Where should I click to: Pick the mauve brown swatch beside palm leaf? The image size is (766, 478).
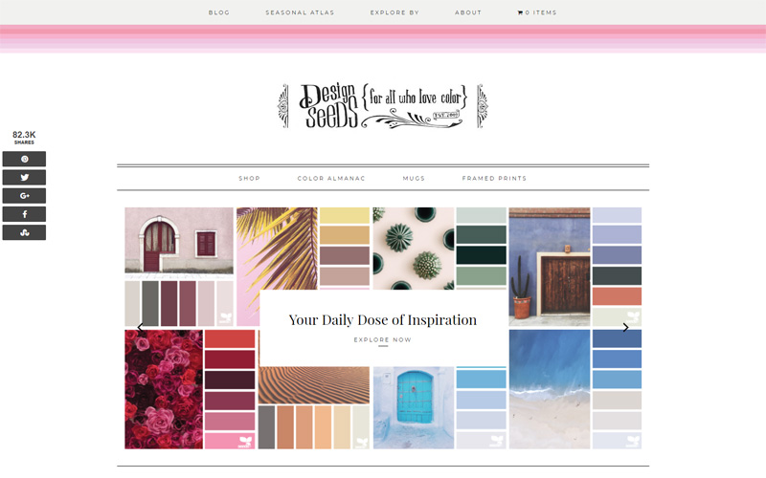pyautogui.click(x=345, y=255)
